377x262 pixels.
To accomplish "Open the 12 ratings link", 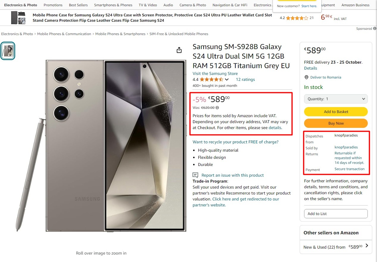I will click(245, 79).
